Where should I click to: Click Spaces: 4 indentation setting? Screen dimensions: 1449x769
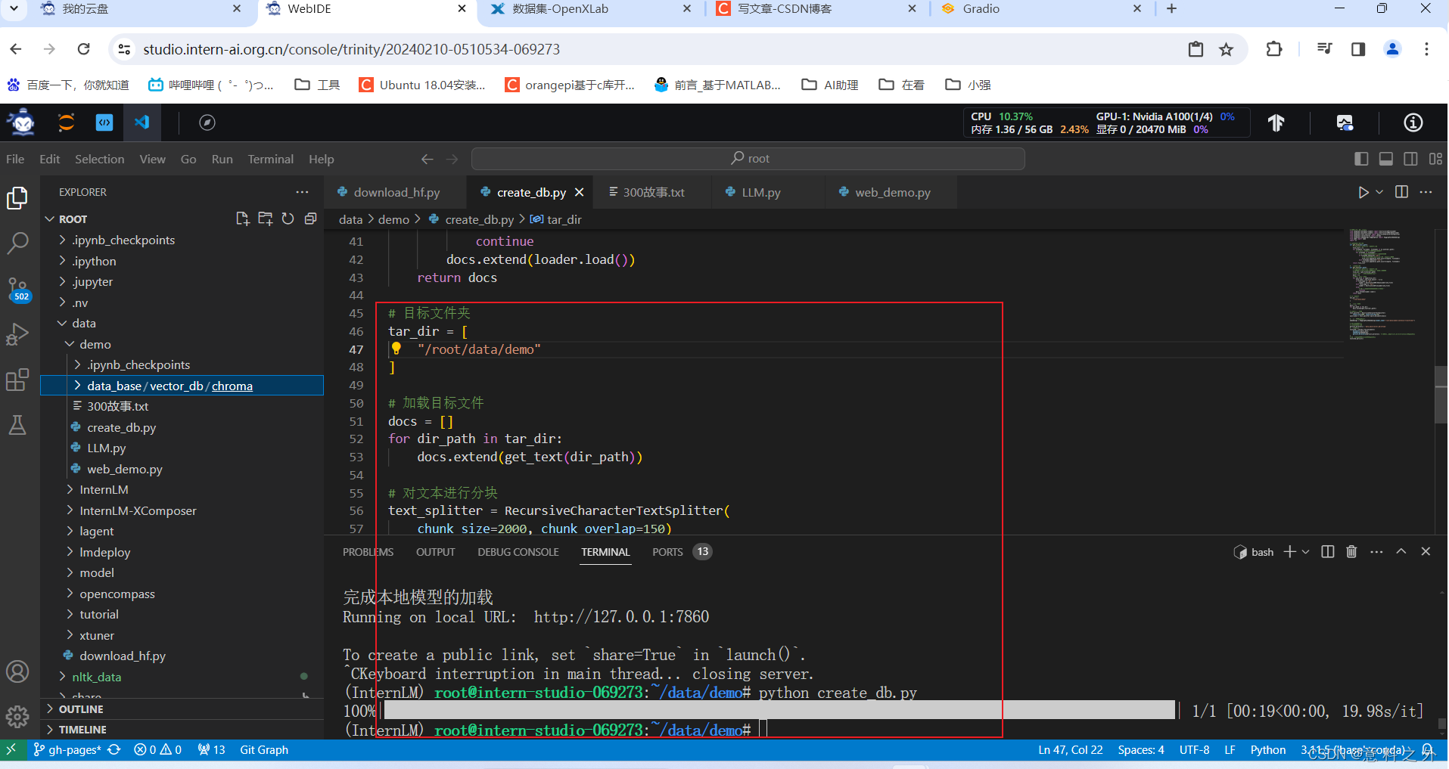tap(1140, 749)
